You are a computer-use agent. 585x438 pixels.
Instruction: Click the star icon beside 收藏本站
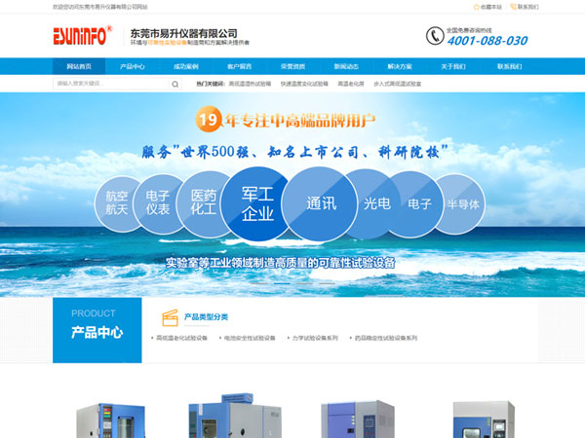[x=476, y=7]
